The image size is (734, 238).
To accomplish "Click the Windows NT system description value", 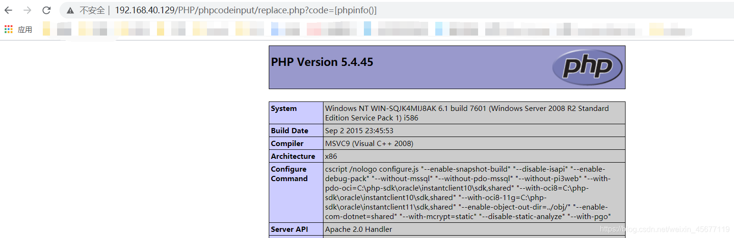I will point(467,113).
